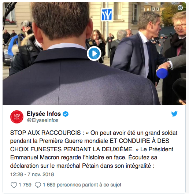The image size is (189, 196).
Task: Open the tweet timestamp 12:28 - 7 nov. 2018
Action: pos(32,174)
